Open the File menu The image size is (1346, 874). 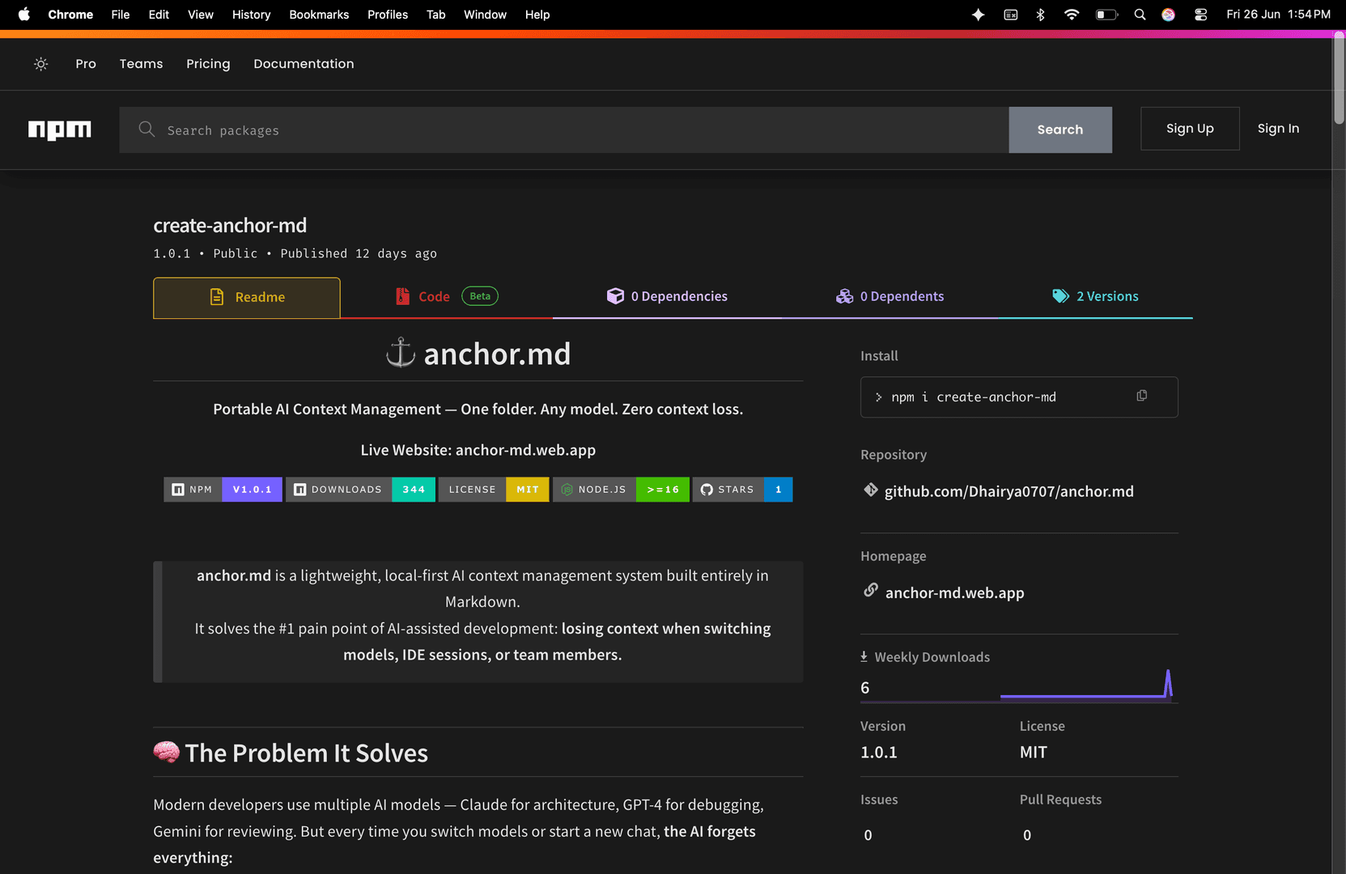[121, 15]
